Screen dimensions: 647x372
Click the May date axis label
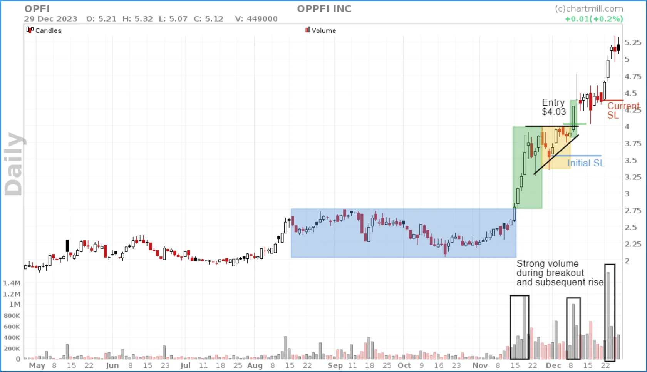pyautogui.click(x=37, y=365)
